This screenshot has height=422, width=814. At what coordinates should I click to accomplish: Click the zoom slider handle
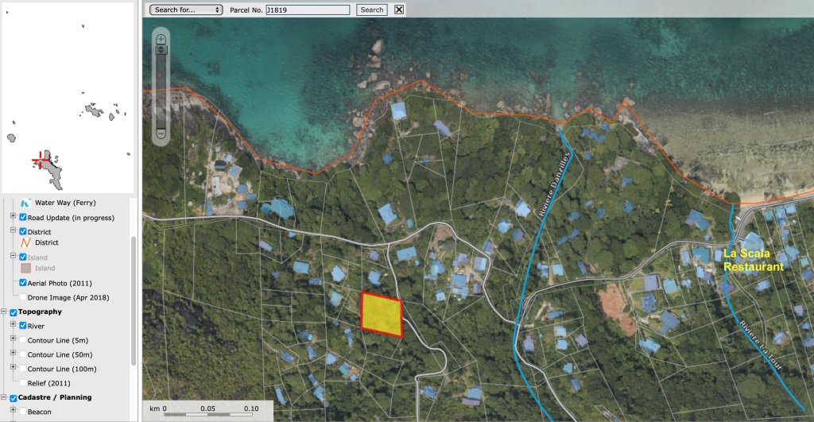click(161, 49)
